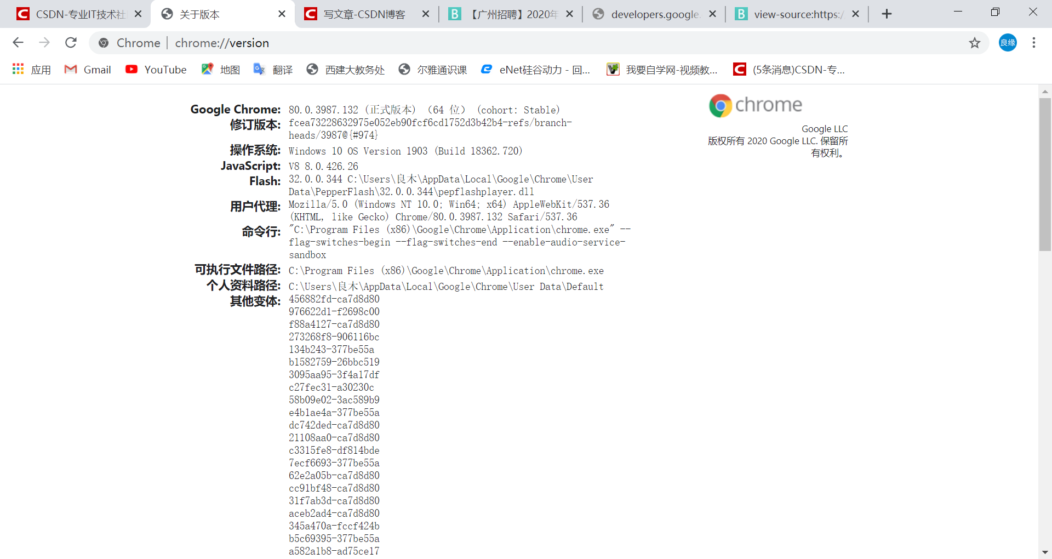Bookmark this page with the star icon
Image resolution: width=1052 pixels, height=559 pixels.
(975, 42)
